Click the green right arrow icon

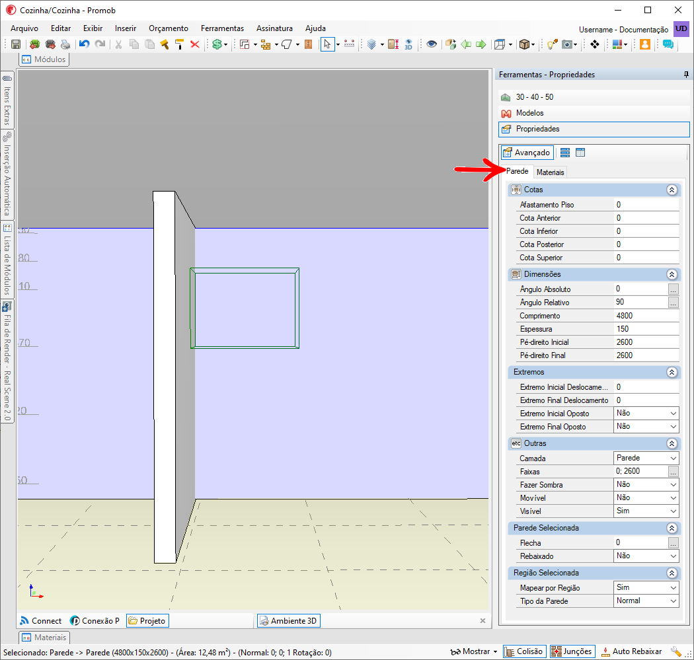click(481, 44)
